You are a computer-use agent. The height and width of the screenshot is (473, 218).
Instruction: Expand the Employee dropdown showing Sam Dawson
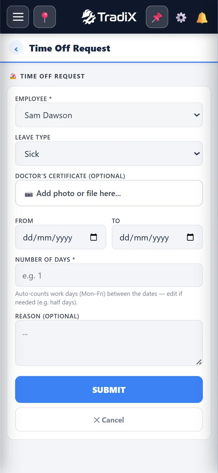109,115
